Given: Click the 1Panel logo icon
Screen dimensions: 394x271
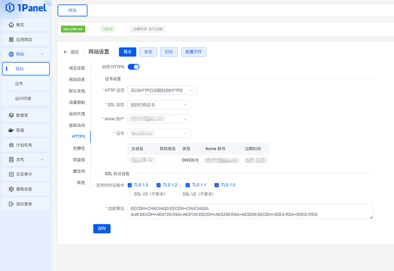Looking at the screenshot, I should click(9, 10).
